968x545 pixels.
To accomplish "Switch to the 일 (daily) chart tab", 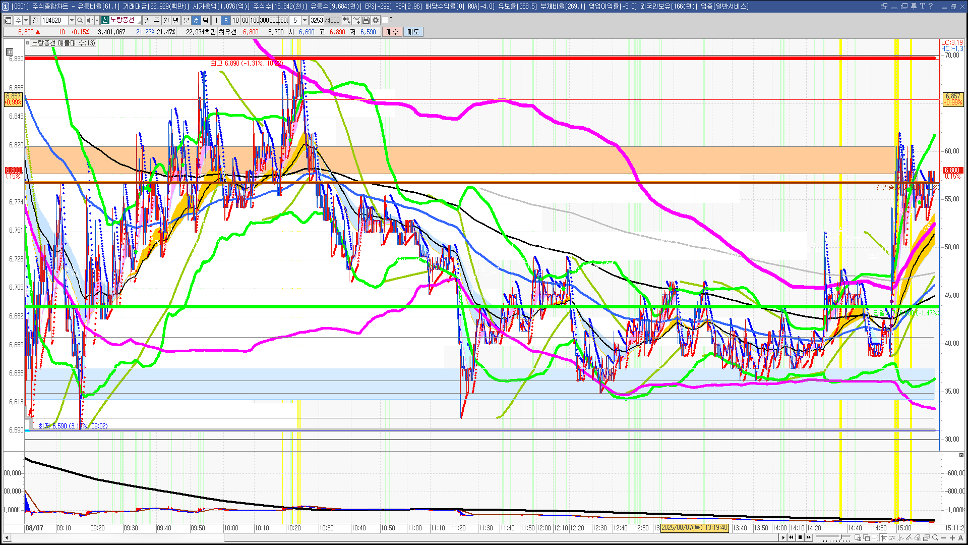I will [147, 20].
